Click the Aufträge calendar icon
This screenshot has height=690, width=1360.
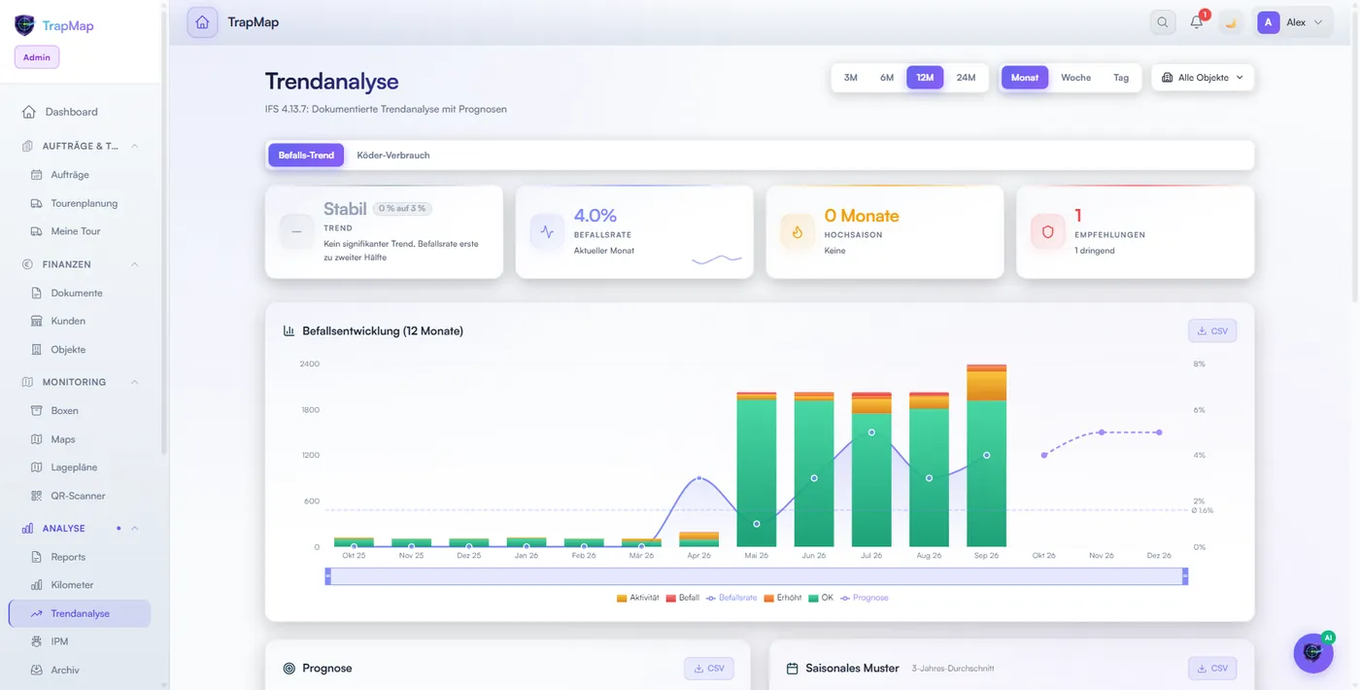37,175
